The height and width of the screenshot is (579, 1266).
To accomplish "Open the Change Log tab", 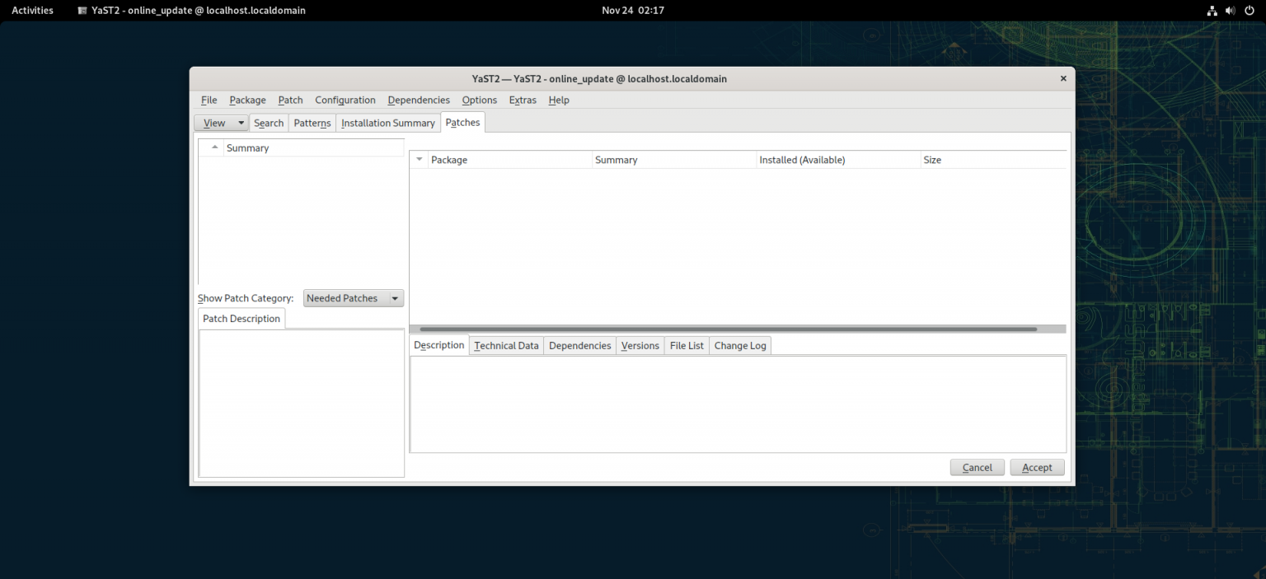I will [739, 345].
